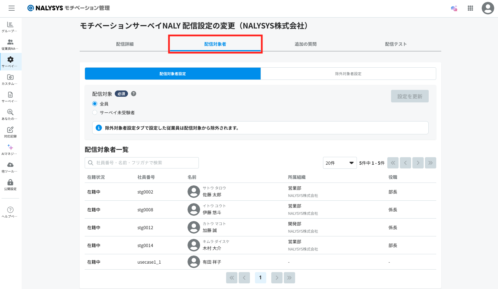The height and width of the screenshot is (289, 498).
Task: Click the 開発部 organization cell
Action: (x=295, y=224)
